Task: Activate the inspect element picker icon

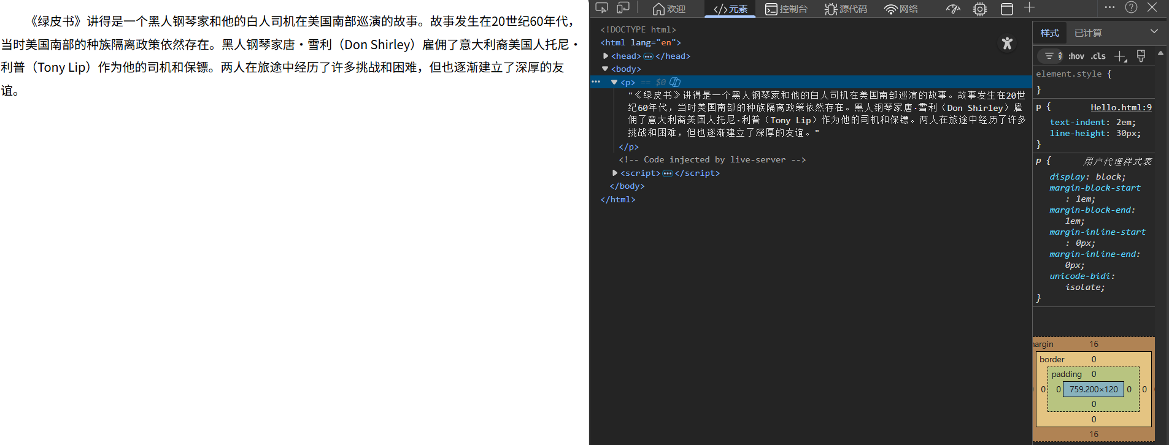Action: click(x=601, y=8)
